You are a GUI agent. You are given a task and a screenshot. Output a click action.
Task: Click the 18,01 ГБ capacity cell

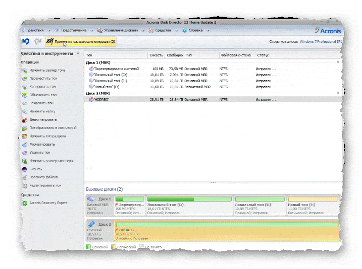157,75
